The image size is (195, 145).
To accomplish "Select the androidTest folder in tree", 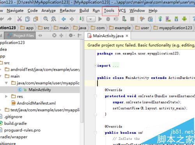I will pyautogui.click(x=42, y=70).
